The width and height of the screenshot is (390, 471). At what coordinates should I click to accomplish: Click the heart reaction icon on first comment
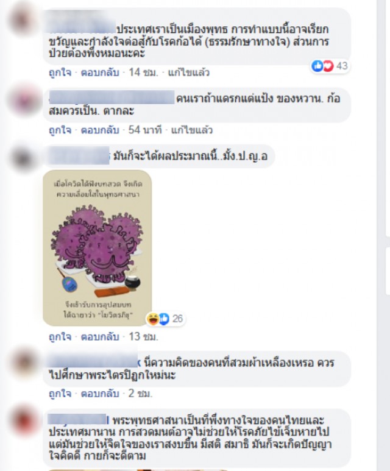coord(328,66)
